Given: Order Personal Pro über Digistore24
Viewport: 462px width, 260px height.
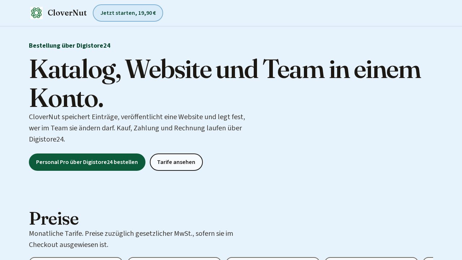Looking at the screenshot, I should tap(87, 162).
